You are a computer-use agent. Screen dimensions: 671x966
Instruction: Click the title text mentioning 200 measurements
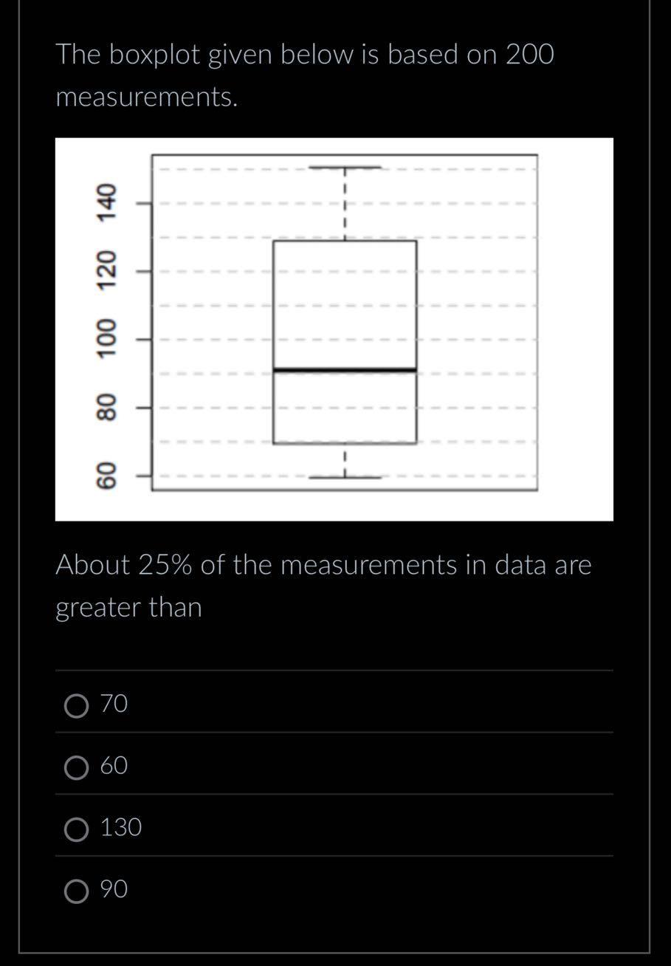[304, 74]
